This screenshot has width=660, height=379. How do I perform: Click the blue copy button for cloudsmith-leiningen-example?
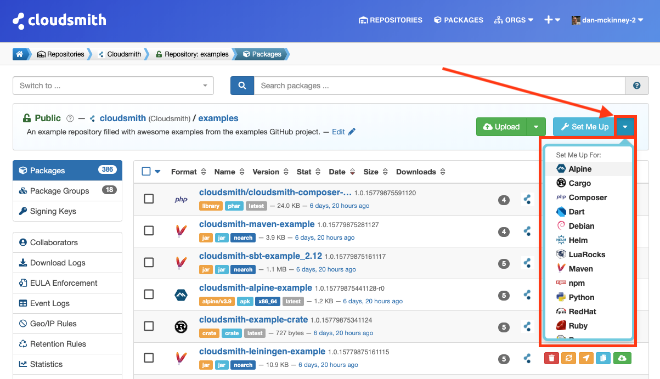tap(603, 358)
